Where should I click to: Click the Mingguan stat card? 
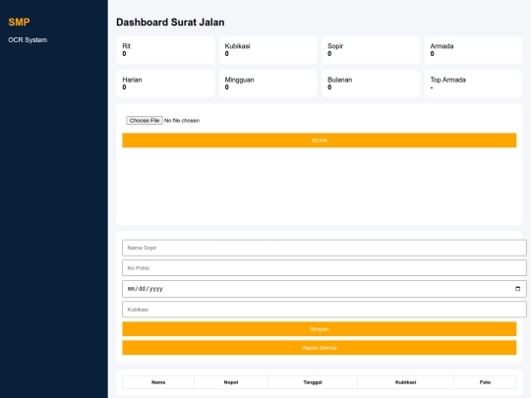pos(267,84)
